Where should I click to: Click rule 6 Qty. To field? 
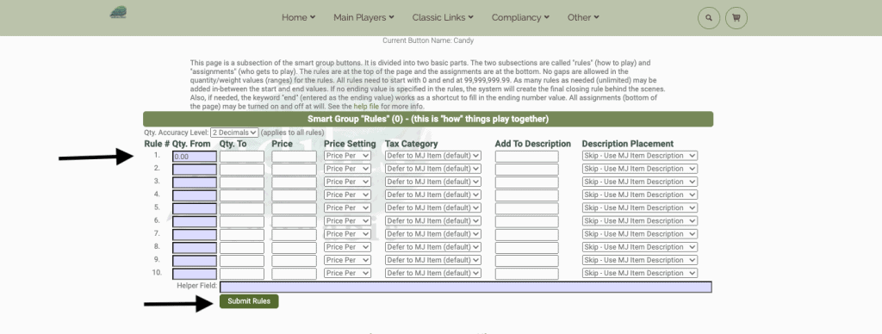(x=242, y=221)
